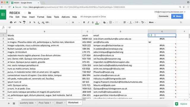This screenshot has width=190, height=107.
Task: Open the All Sheets list icon
Action: [14, 103]
